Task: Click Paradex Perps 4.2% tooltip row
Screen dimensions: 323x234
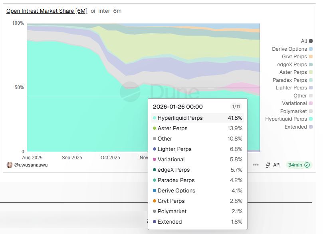Action: 198,180
